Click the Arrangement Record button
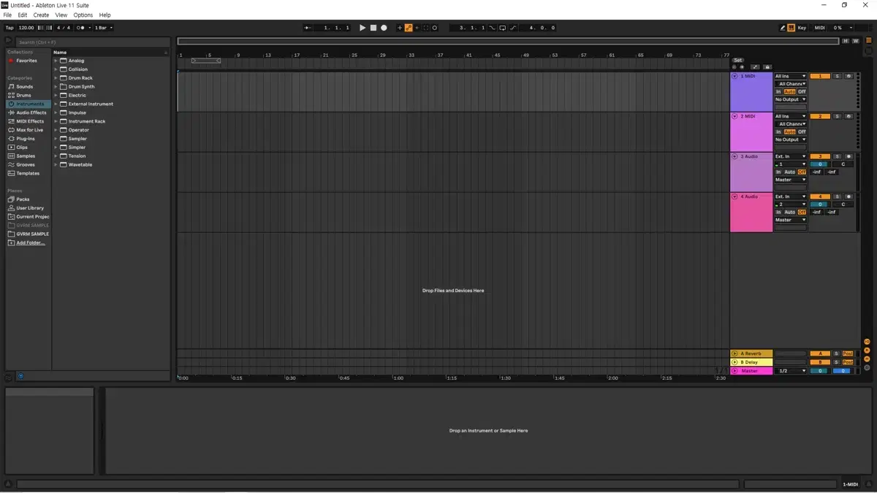The height and width of the screenshot is (493, 877). (x=384, y=28)
